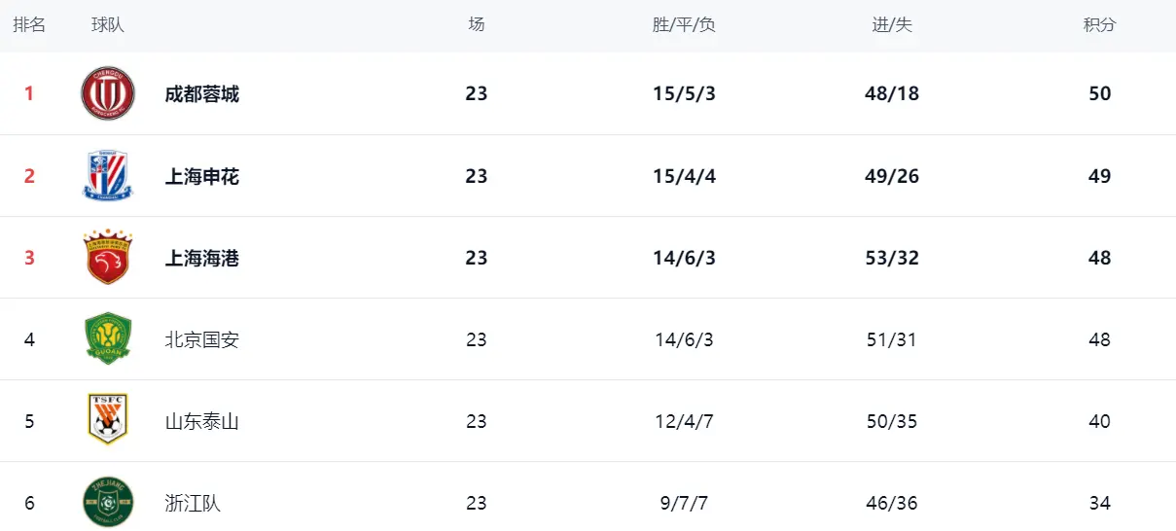Open the 成都蓉城 team page
This screenshot has width=1176, height=531.
click(201, 94)
